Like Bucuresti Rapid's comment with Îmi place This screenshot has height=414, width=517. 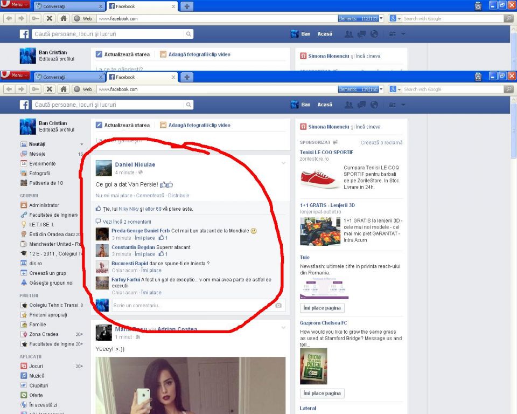[151, 271]
